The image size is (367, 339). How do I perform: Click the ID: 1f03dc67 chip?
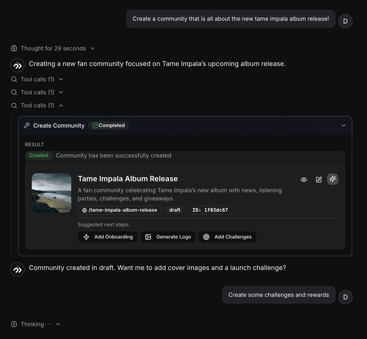coord(210,210)
